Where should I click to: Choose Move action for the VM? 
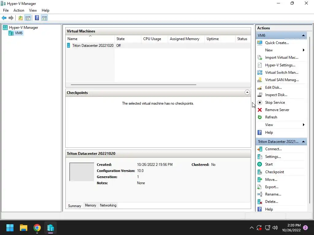(271, 180)
